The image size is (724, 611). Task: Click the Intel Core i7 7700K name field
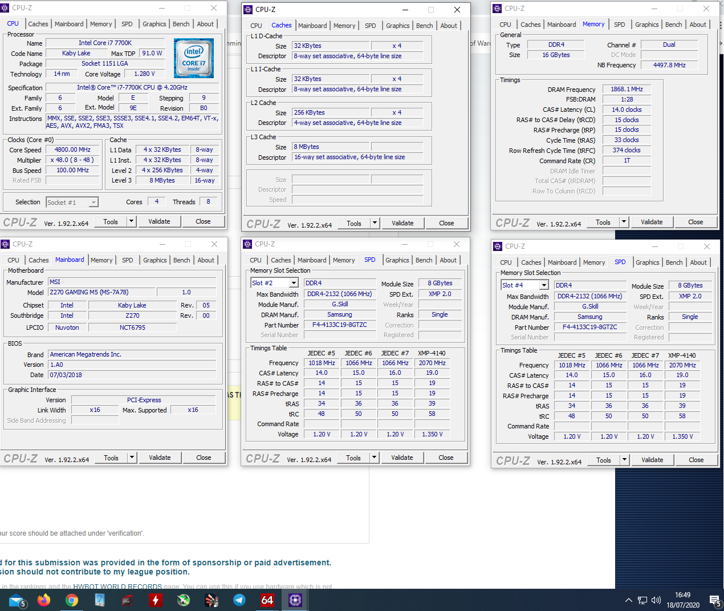point(105,43)
